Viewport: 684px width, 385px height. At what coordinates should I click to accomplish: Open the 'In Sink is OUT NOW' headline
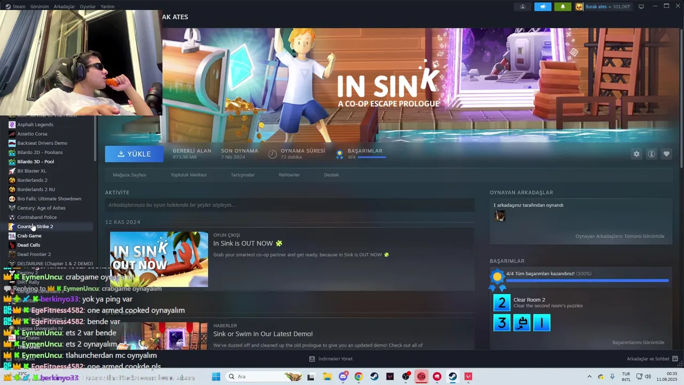tap(247, 243)
